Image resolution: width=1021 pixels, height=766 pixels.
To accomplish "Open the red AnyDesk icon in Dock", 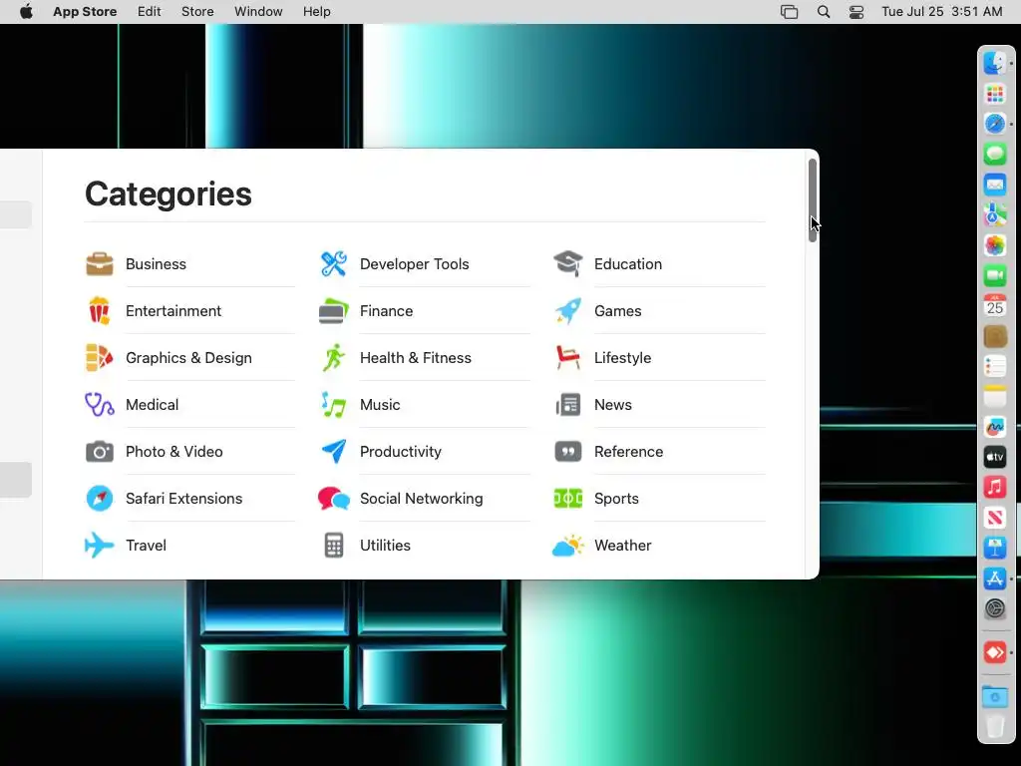I will pyautogui.click(x=995, y=652).
